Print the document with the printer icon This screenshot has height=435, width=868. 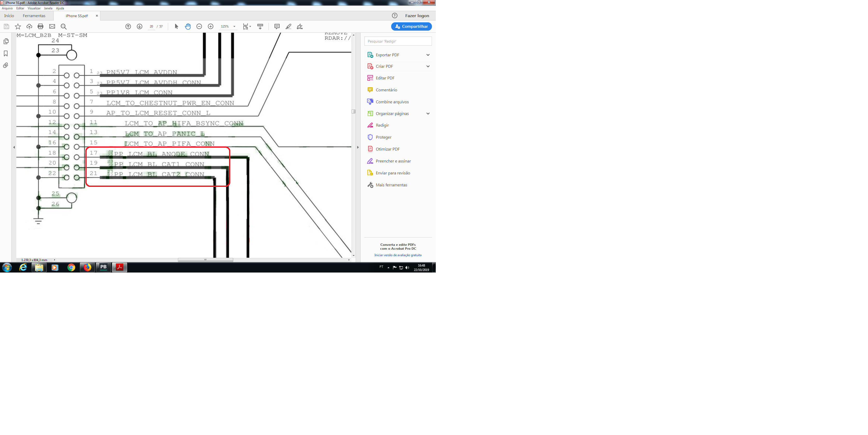(40, 26)
